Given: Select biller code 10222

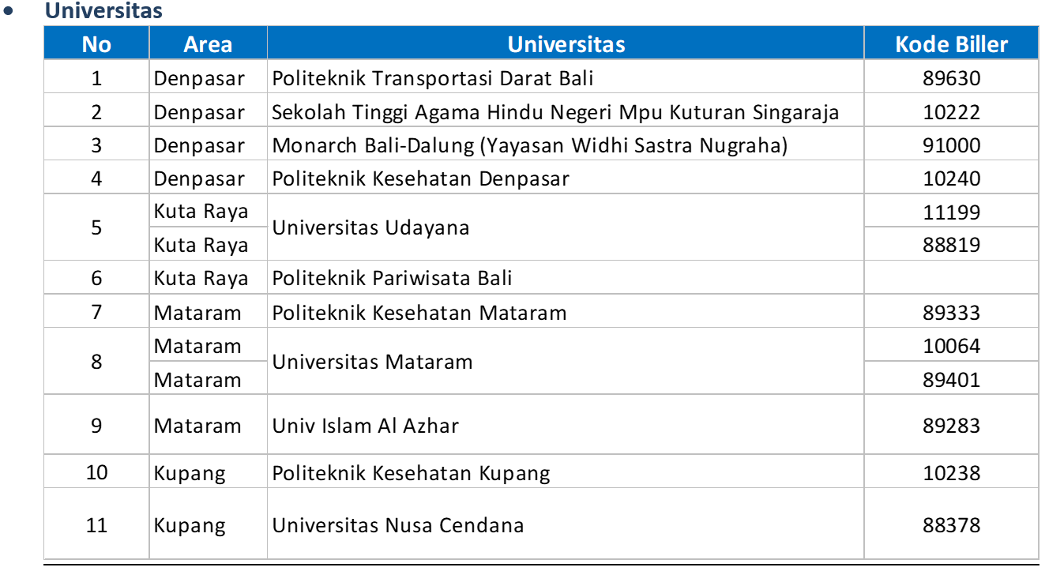Looking at the screenshot, I should click(951, 112).
